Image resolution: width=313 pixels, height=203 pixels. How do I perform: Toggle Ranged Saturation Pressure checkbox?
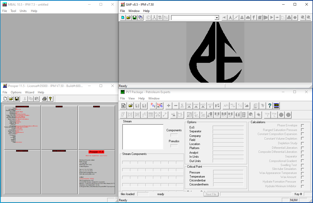303,130
